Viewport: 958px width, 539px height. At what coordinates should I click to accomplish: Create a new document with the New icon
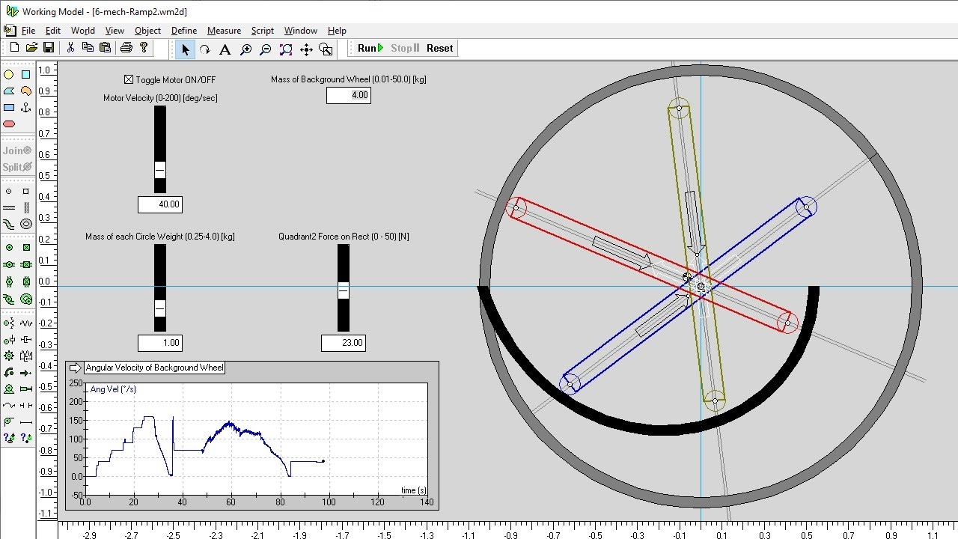(x=14, y=48)
